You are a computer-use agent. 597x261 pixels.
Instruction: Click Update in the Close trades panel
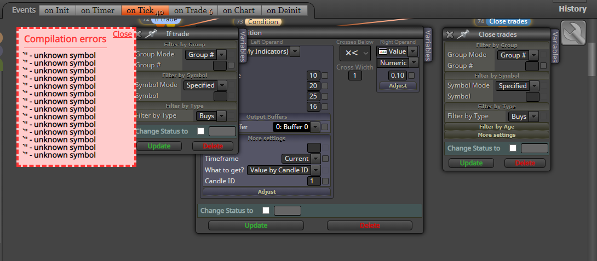(472, 163)
